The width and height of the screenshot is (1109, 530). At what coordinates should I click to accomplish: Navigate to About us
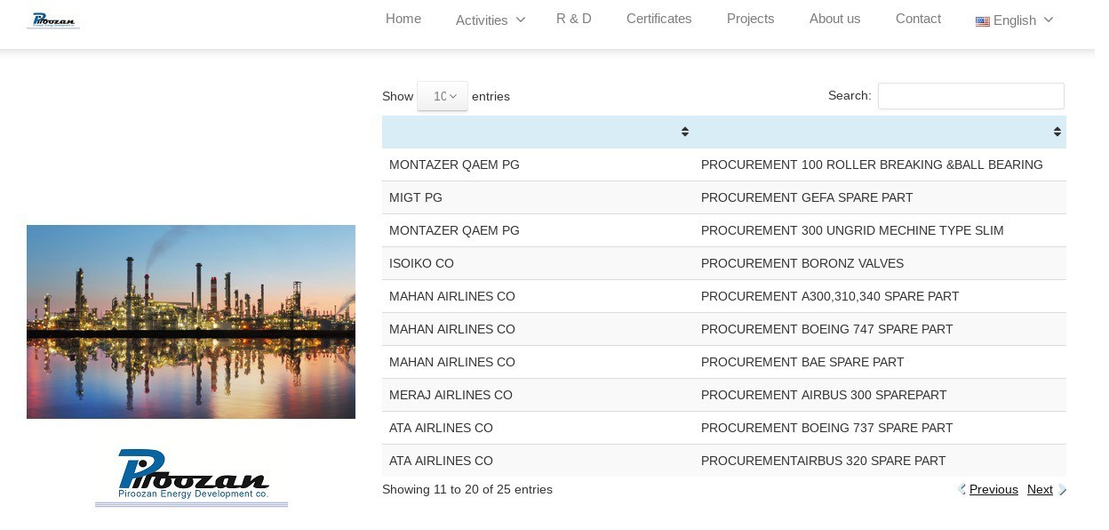tap(834, 19)
